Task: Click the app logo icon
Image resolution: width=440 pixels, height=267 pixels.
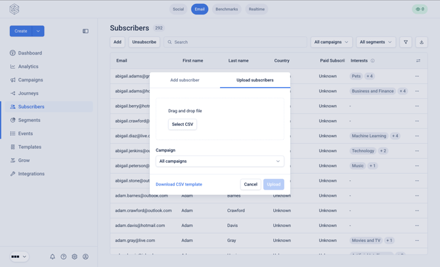Action: coord(14,9)
